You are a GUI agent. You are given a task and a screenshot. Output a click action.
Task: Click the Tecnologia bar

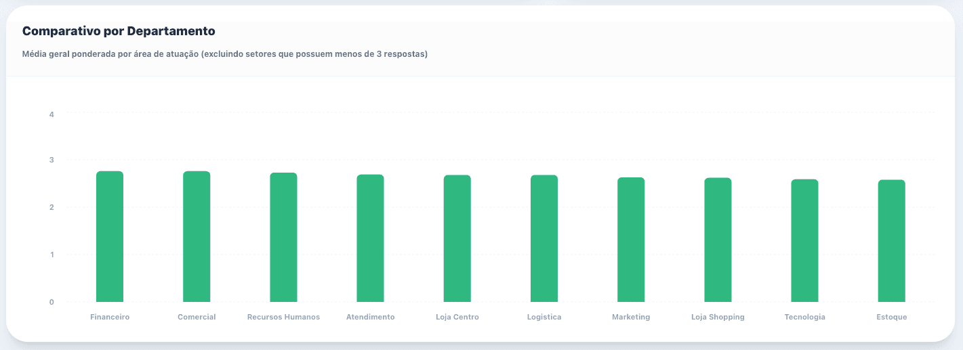pyautogui.click(x=804, y=240)
